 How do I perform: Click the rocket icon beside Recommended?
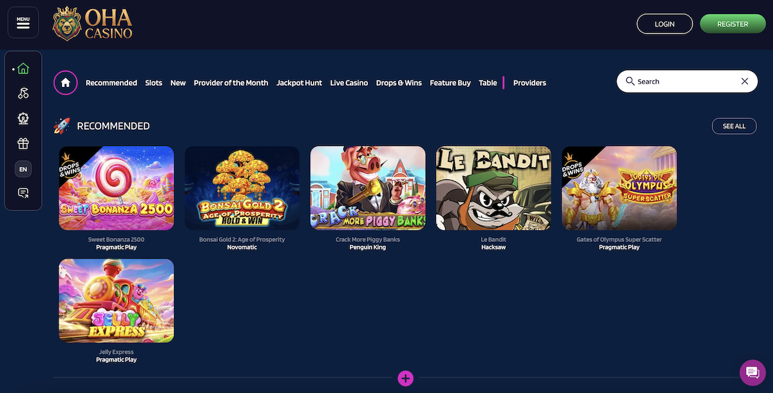[62, 126]
